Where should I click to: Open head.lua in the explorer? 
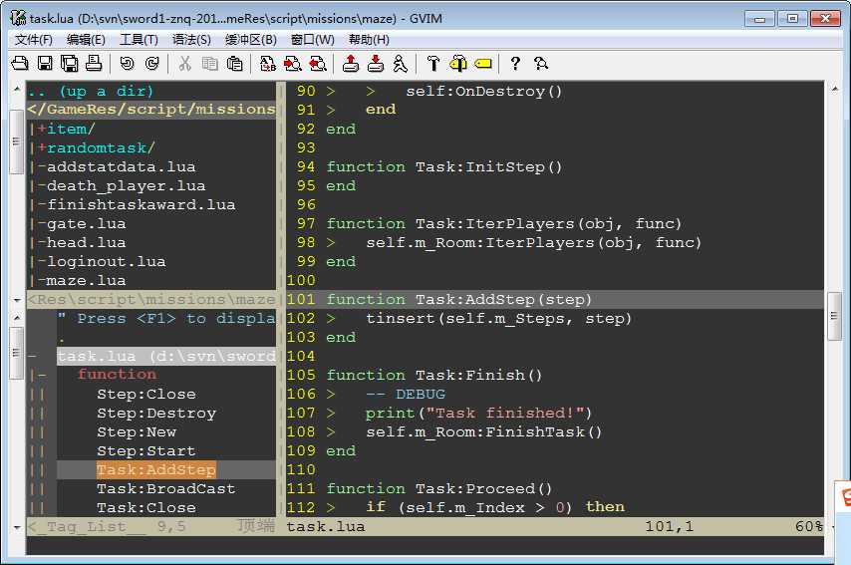click(87, 242)
